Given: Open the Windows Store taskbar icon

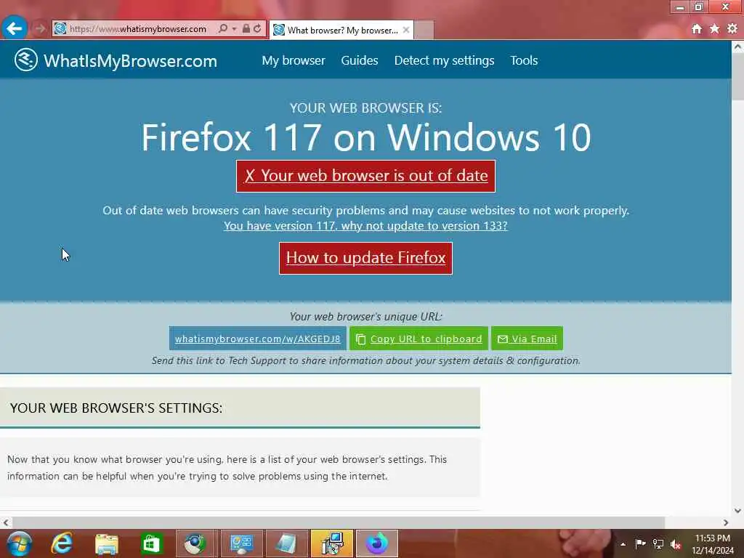Looking at the screenshot, I should 151,543.
